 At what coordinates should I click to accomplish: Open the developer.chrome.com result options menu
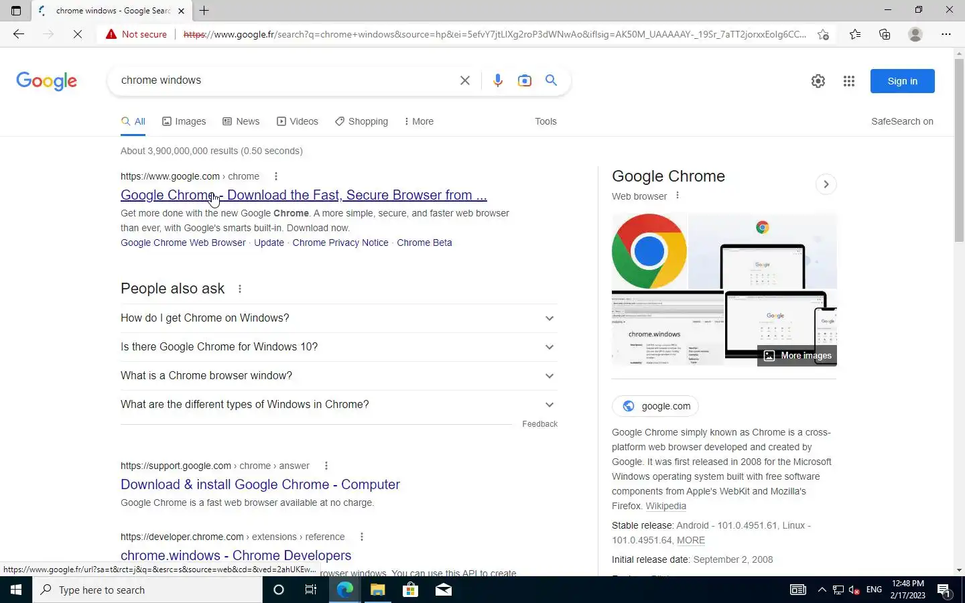(362, 537)
